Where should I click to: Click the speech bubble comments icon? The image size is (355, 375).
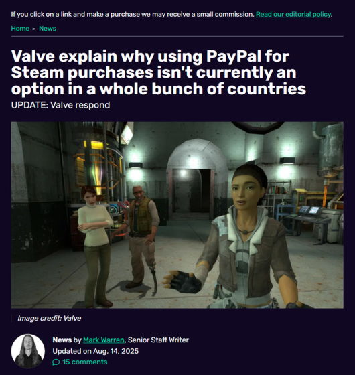tap(56, 362)
